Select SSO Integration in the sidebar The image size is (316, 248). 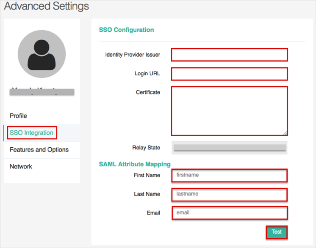click(x=32, y=133)
